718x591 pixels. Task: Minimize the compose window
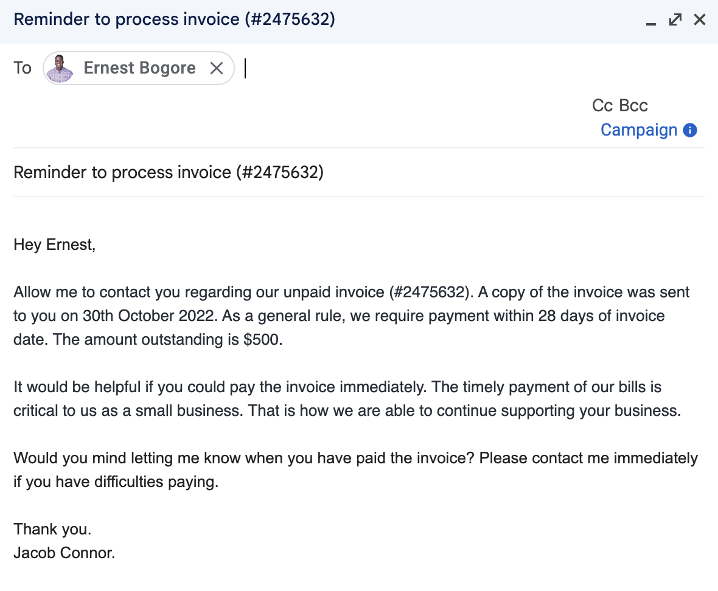point(651,22)
